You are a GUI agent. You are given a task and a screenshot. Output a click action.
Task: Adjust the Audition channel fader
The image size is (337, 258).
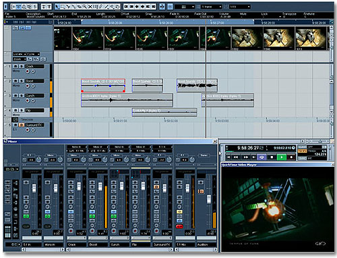click(x=209, y=199)
